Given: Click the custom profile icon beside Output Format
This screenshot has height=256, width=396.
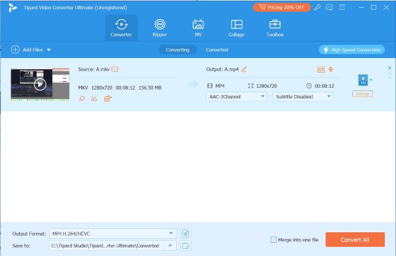Looking at the screenshot, I should [x=185, y=234].
